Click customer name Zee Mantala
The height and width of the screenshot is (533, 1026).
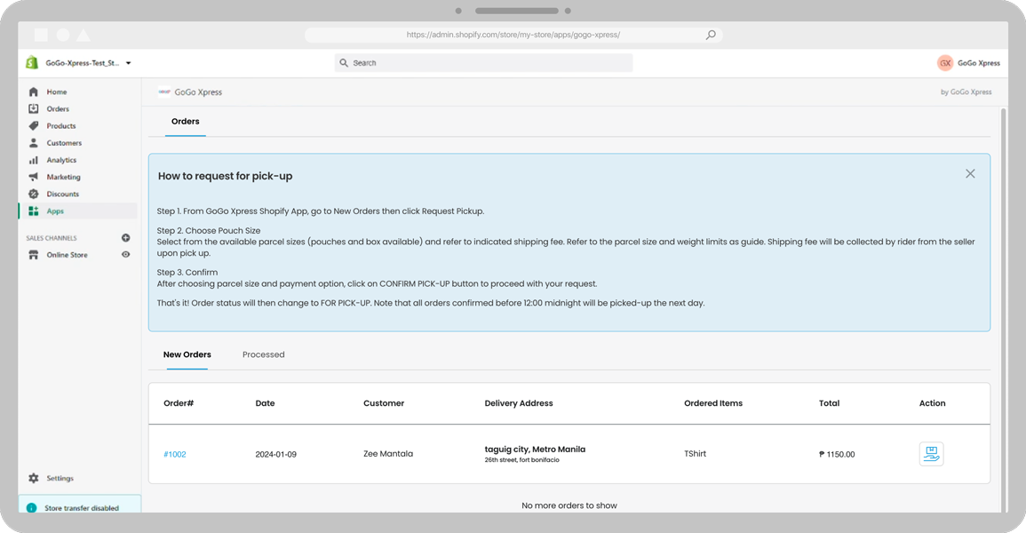pos(388,454)
